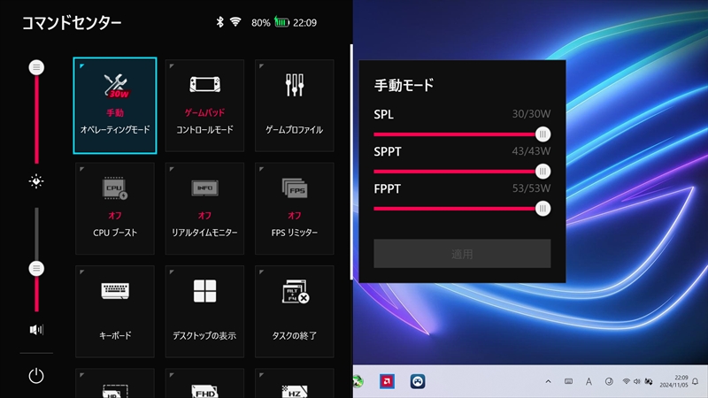Click the 43/43W SPPT value
Screen dimensions: 708x398
click(531, 151)
